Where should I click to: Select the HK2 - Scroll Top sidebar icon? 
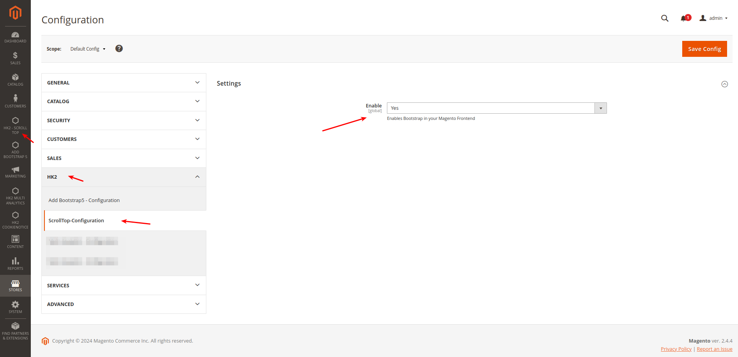(15, 123)
